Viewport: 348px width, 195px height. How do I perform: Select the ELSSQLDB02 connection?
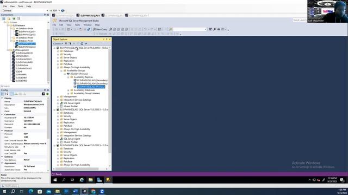pyautogui.click(x=21, y=81)
